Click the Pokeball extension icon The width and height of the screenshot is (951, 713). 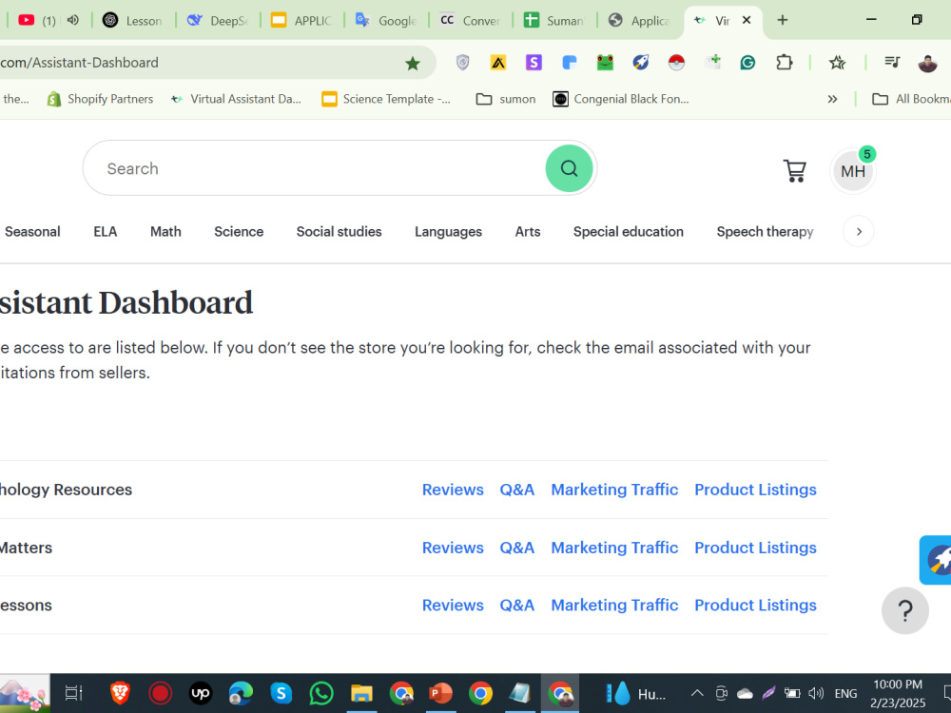pos(676,63)
